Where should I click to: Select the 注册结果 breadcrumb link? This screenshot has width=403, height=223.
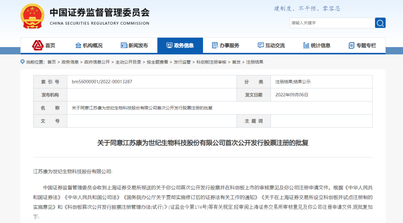click(x=255, y=62)
